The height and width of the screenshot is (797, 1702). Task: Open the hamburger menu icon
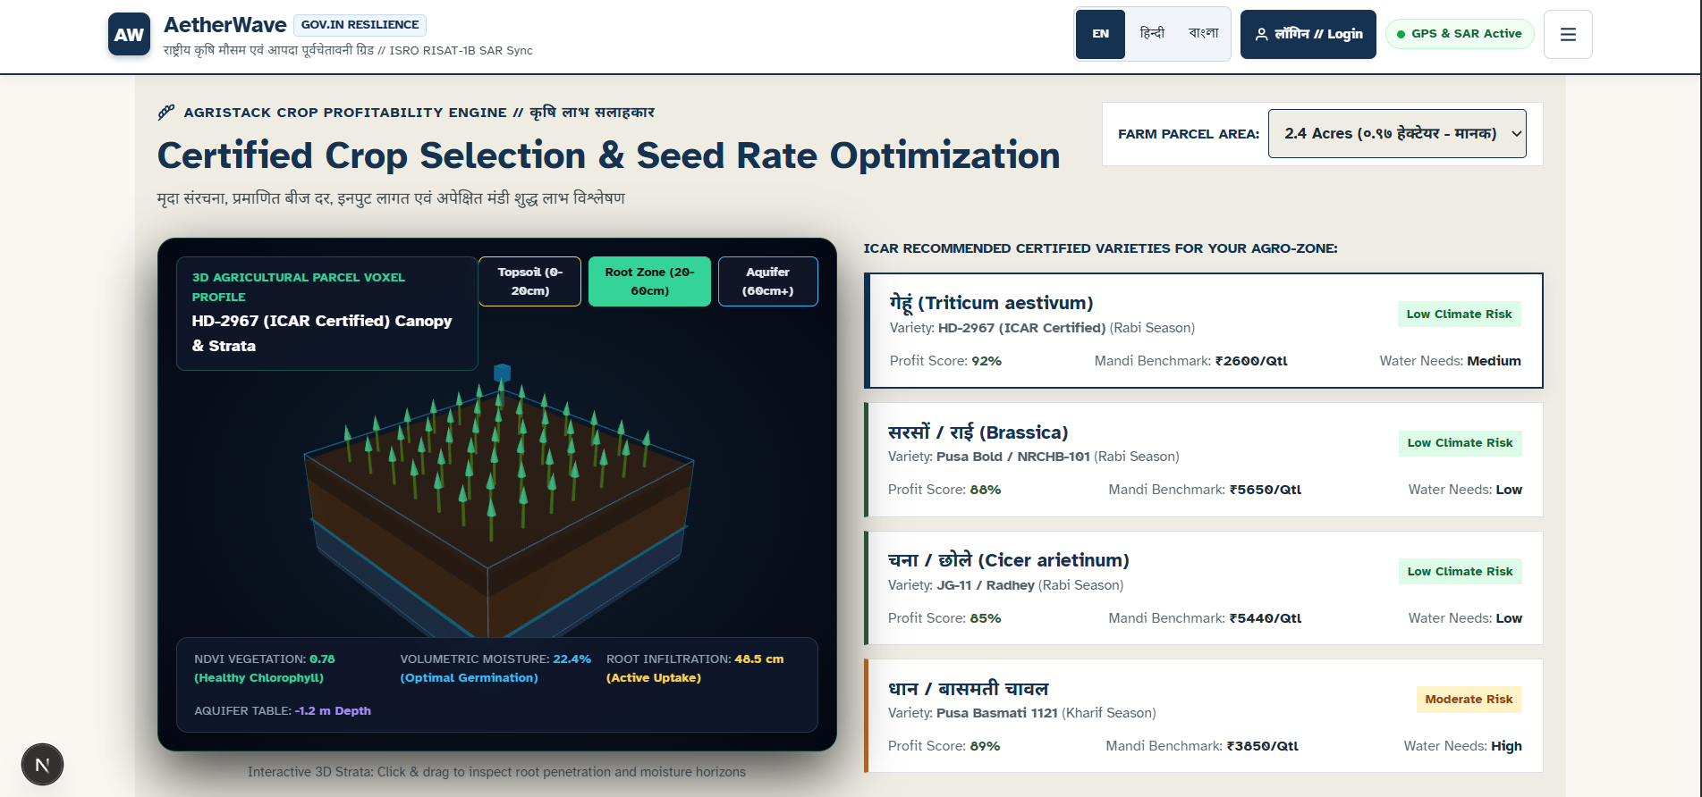pyautogui.click(x=1568, y=35)
